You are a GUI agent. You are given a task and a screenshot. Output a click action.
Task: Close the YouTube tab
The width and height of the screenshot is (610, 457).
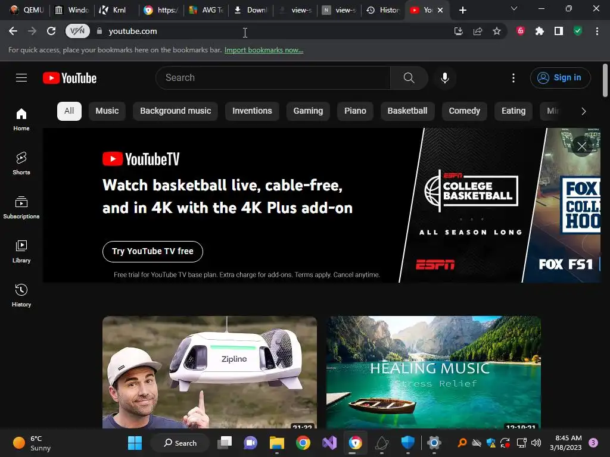coord(440,10)
